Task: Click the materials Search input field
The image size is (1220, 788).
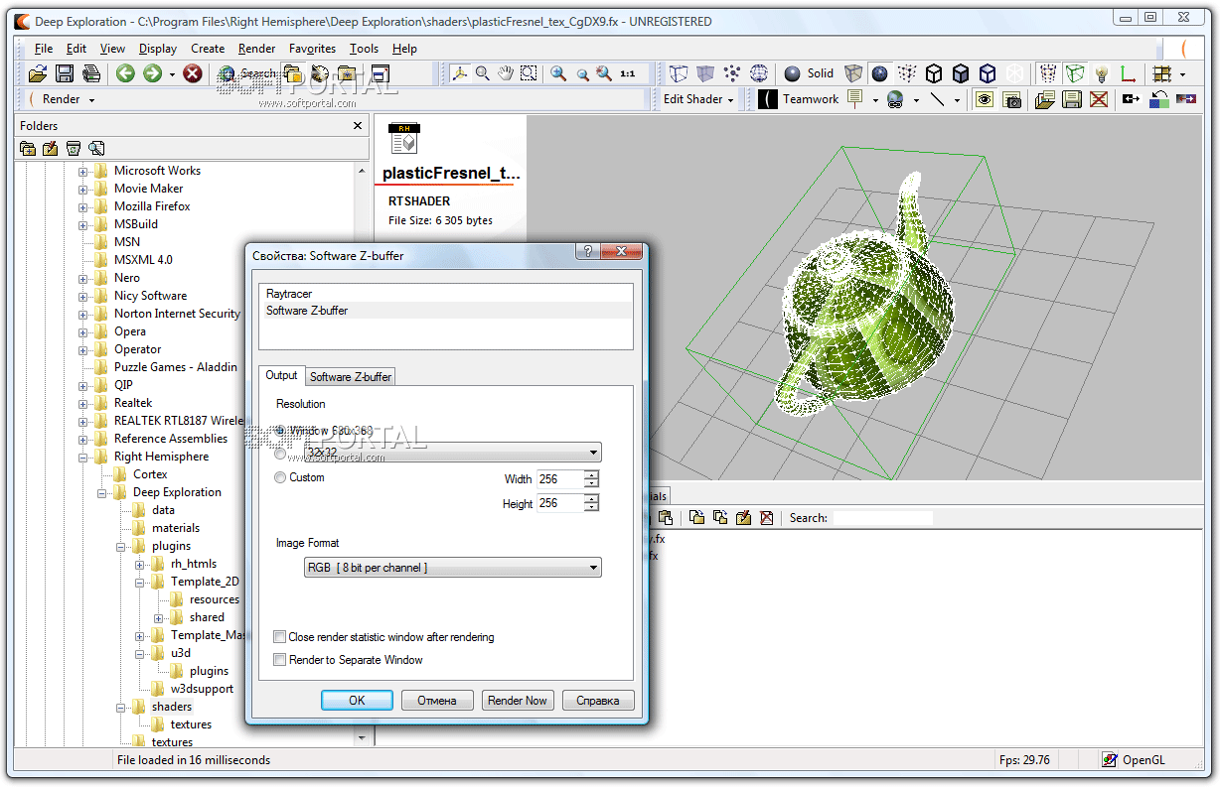Action: coord(882,518)
